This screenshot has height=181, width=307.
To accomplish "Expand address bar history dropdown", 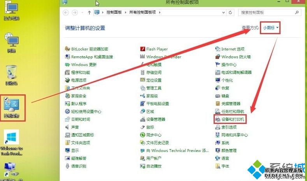I will [x=223, y=12].
